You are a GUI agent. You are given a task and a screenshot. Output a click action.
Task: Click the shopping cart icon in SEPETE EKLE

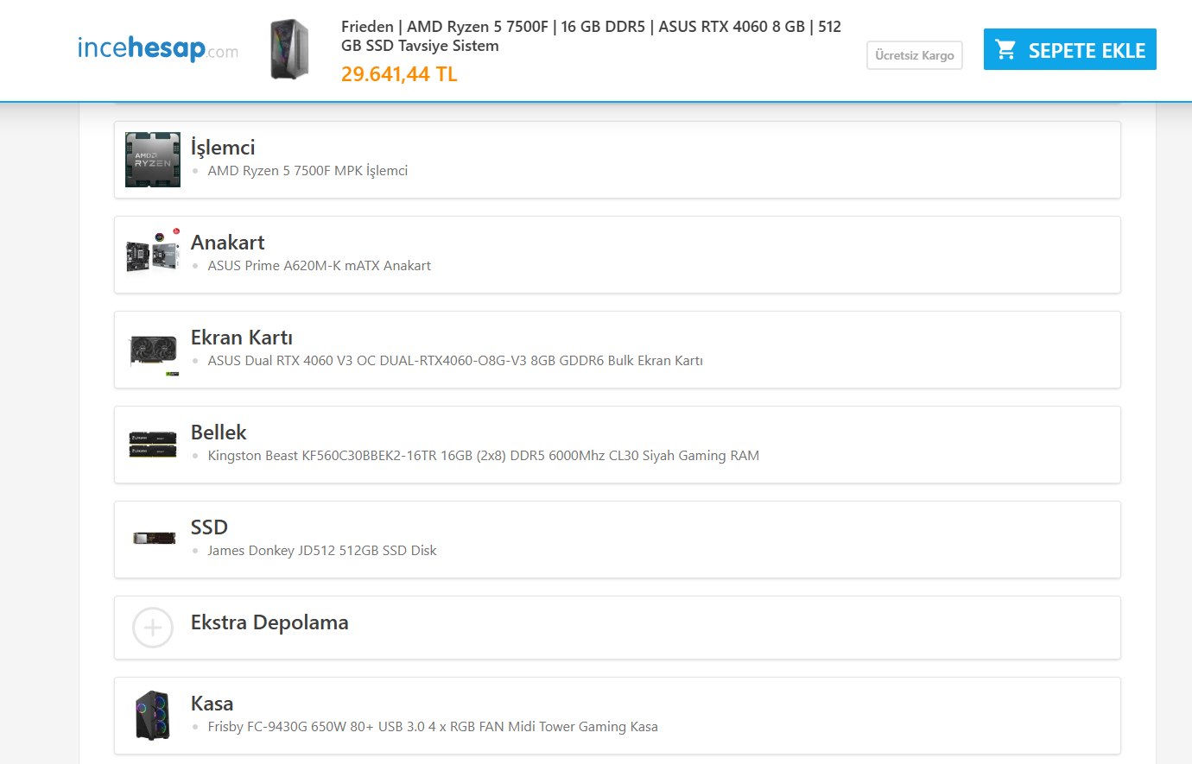coord(1005,49)
